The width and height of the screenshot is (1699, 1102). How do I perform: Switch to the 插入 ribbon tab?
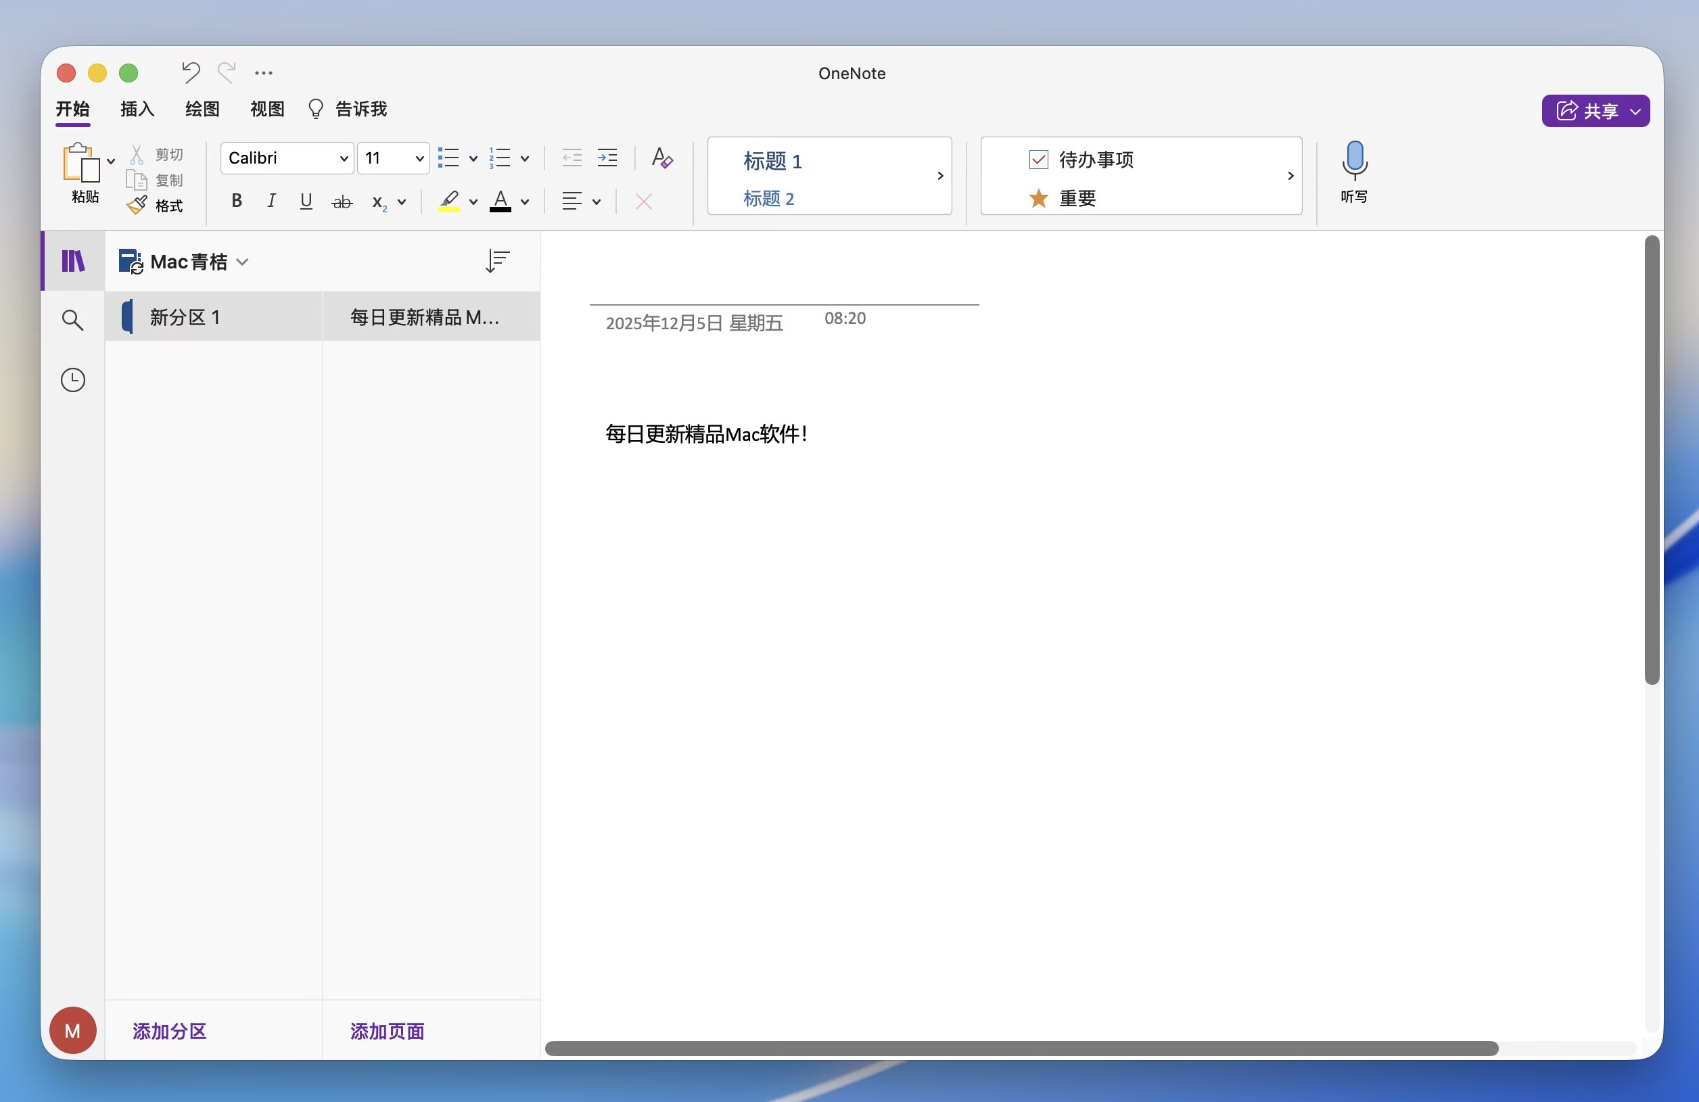[x=137, y=108]
